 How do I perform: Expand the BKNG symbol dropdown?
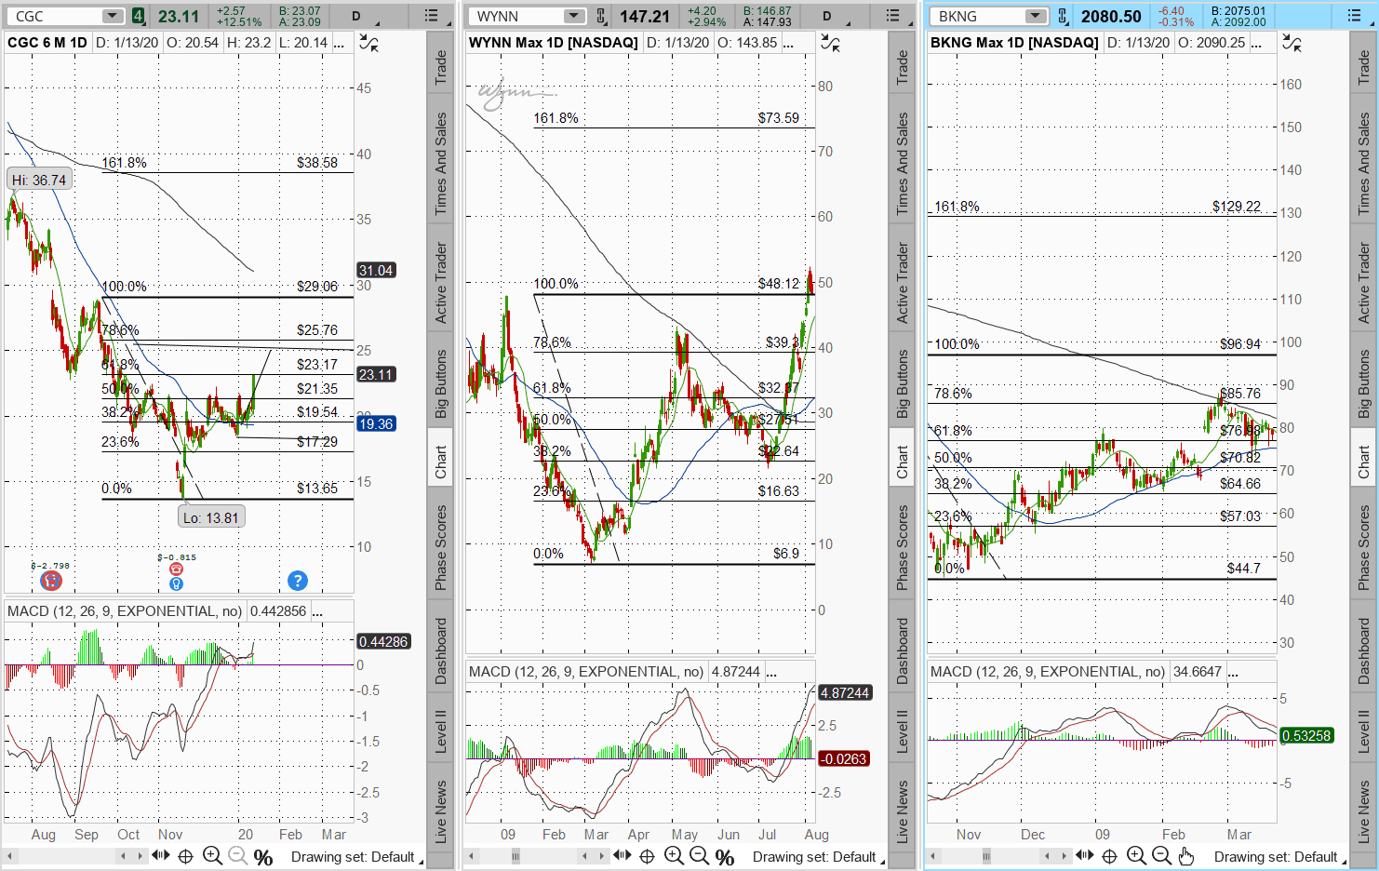(1035, 16)
